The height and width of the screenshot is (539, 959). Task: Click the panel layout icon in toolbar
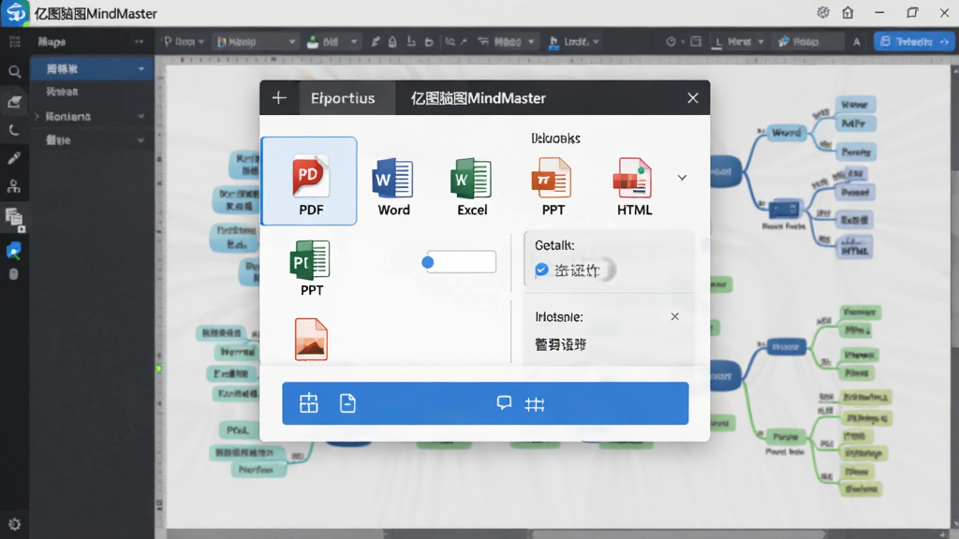pos(696,41)
